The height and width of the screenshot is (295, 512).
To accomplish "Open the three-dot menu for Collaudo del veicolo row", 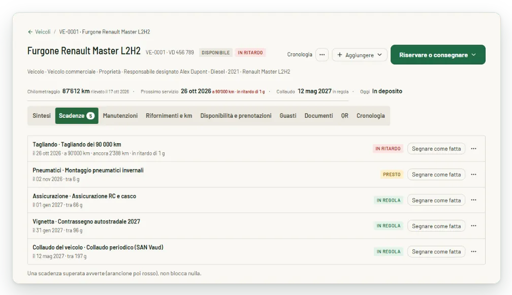I will coord(473,252).
